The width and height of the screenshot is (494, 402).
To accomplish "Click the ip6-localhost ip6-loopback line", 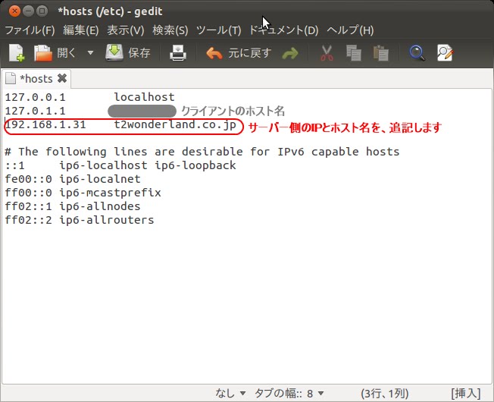I will pyautogui.click(x=120, y=165).
